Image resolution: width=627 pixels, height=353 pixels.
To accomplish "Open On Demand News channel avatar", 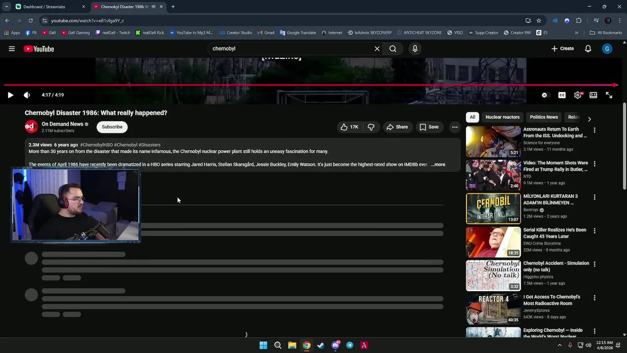I will 31,126.
